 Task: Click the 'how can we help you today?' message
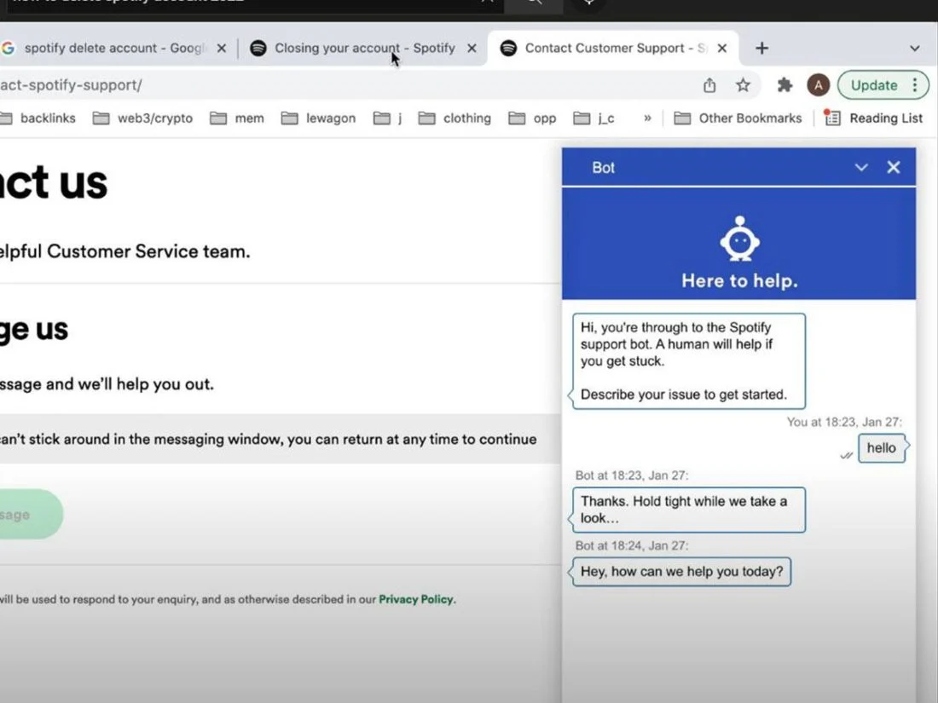click(681, 572)
